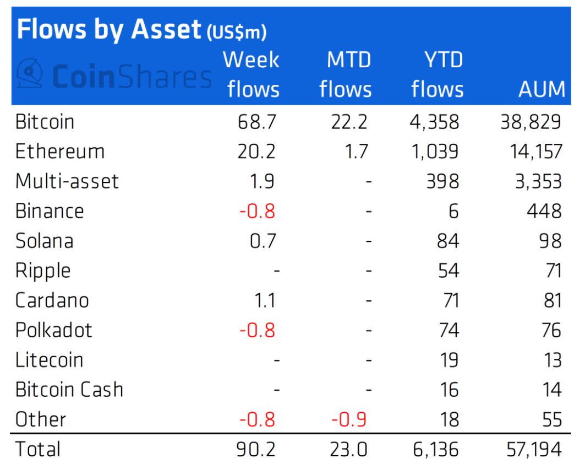This screenshot has height=469, width=585.
Task: Click Bitcoin AUM value 38,829
Action: 531,122
